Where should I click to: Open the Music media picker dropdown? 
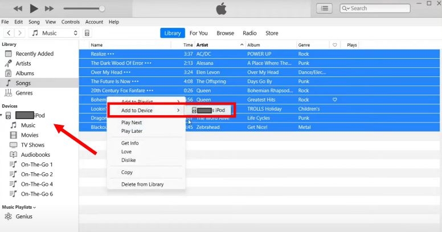click(x=55, y=33)
